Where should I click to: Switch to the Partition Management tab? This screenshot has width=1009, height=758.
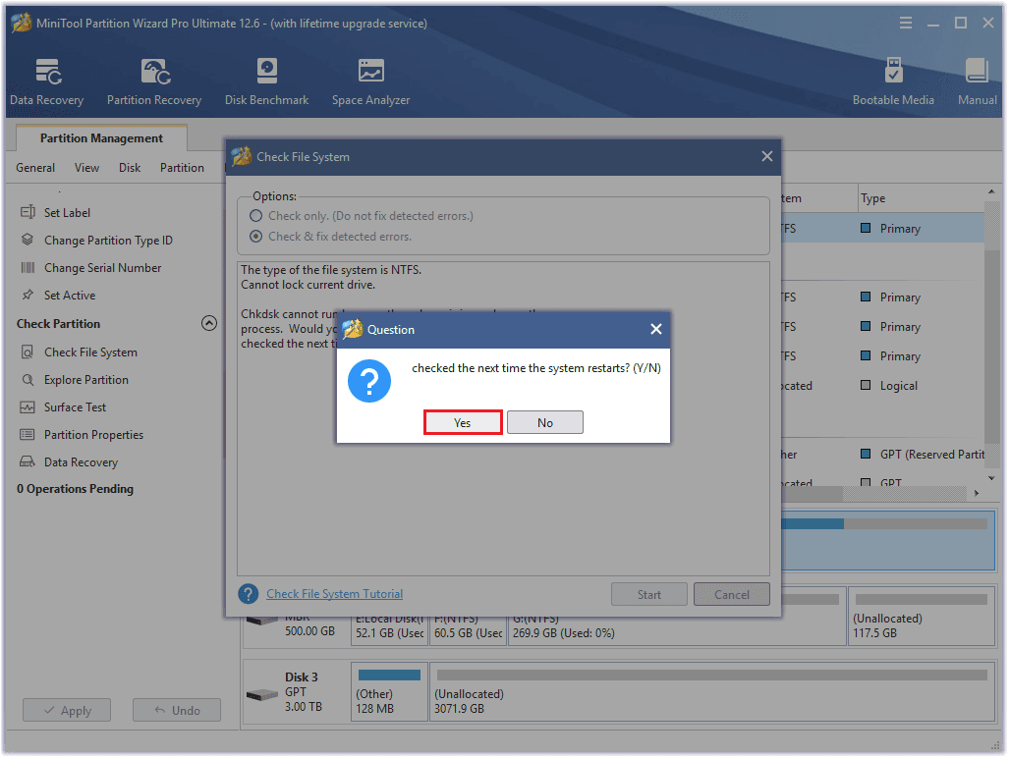pos(101,138)
